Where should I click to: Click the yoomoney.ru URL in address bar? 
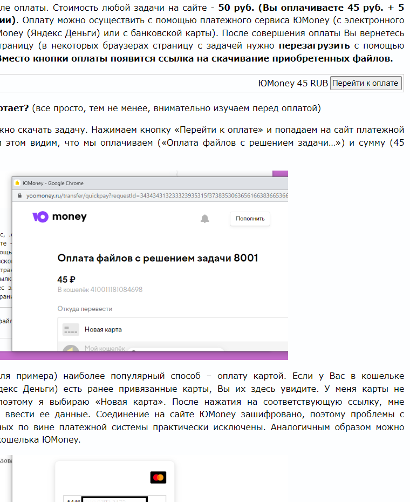(x=157, y=195)
